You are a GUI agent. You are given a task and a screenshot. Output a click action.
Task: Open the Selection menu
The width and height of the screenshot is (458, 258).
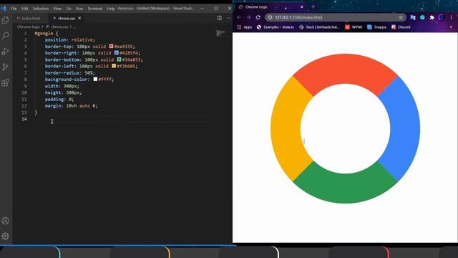coord(41,9)
